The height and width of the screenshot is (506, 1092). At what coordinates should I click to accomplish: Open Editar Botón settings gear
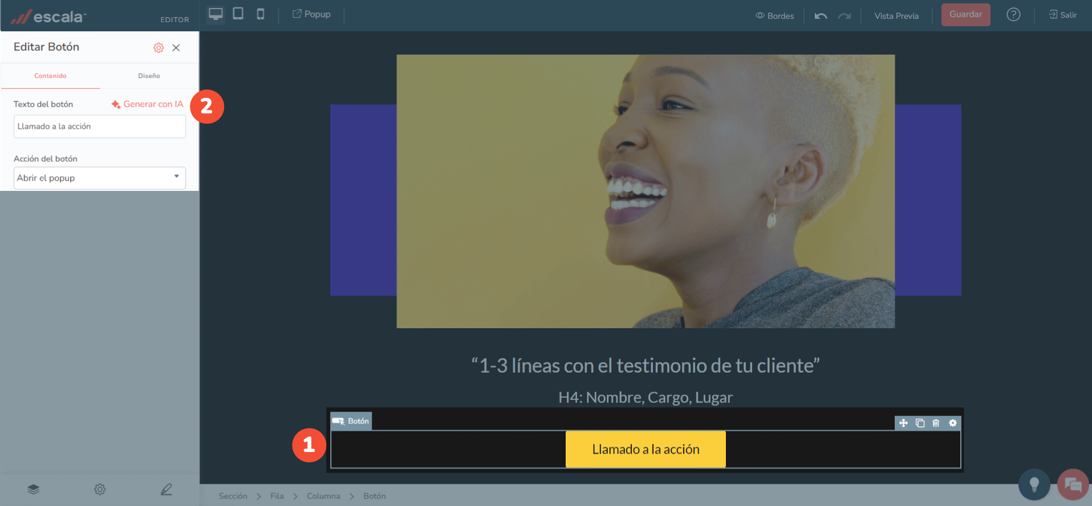point(159,48)
